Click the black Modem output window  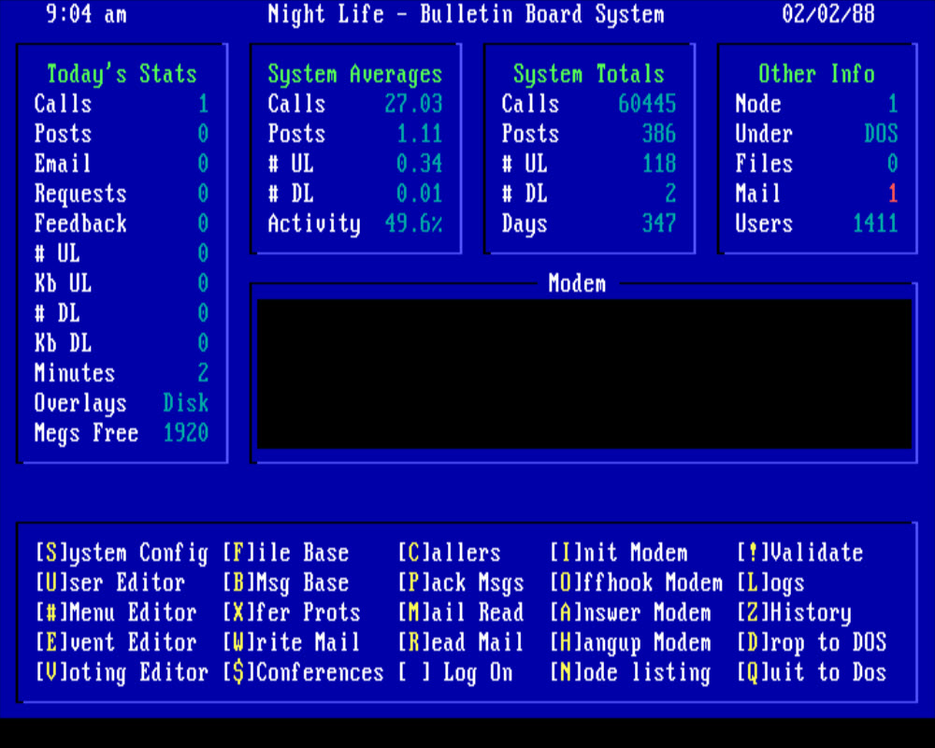tap(584, 374)
